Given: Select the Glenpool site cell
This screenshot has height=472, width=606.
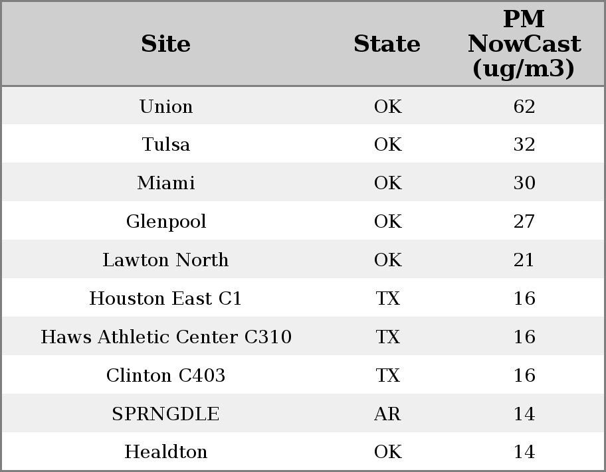Looking at the screenshot, I should click(x=166, y=221).
